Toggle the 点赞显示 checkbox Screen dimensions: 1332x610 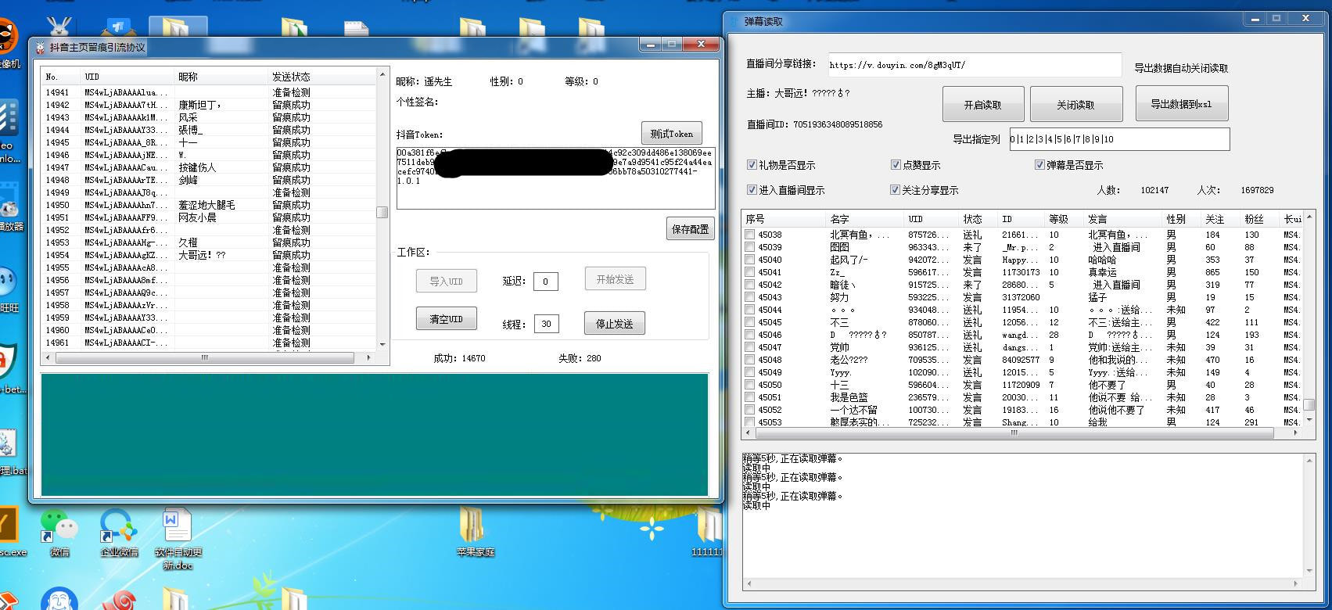(x=896, y=165)
